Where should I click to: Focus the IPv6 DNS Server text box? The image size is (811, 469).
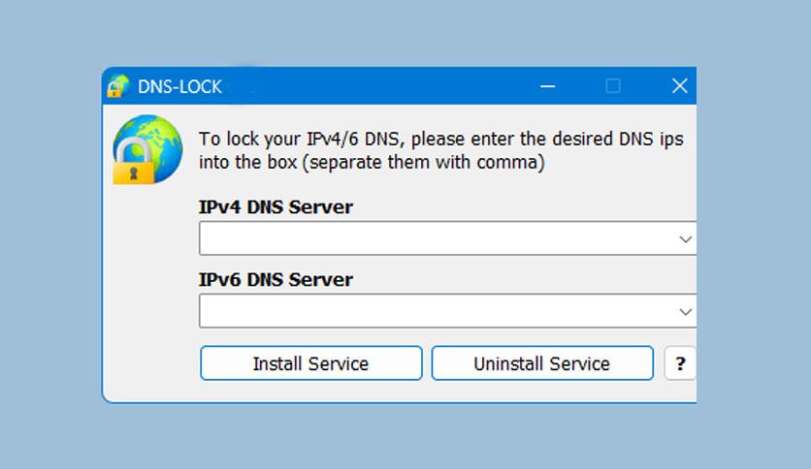click(438, 311)
